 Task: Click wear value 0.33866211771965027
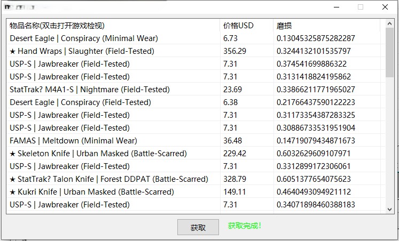coord(316,90)
